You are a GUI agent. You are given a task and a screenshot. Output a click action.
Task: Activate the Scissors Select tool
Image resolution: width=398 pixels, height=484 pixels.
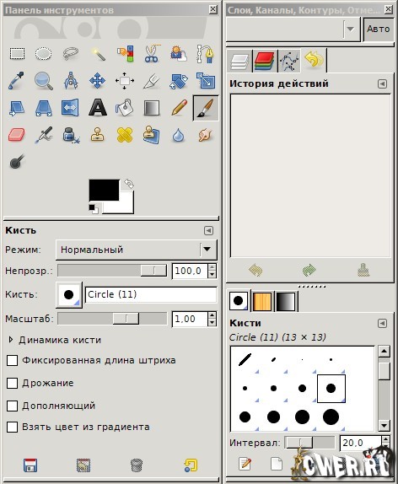point(152,54)
